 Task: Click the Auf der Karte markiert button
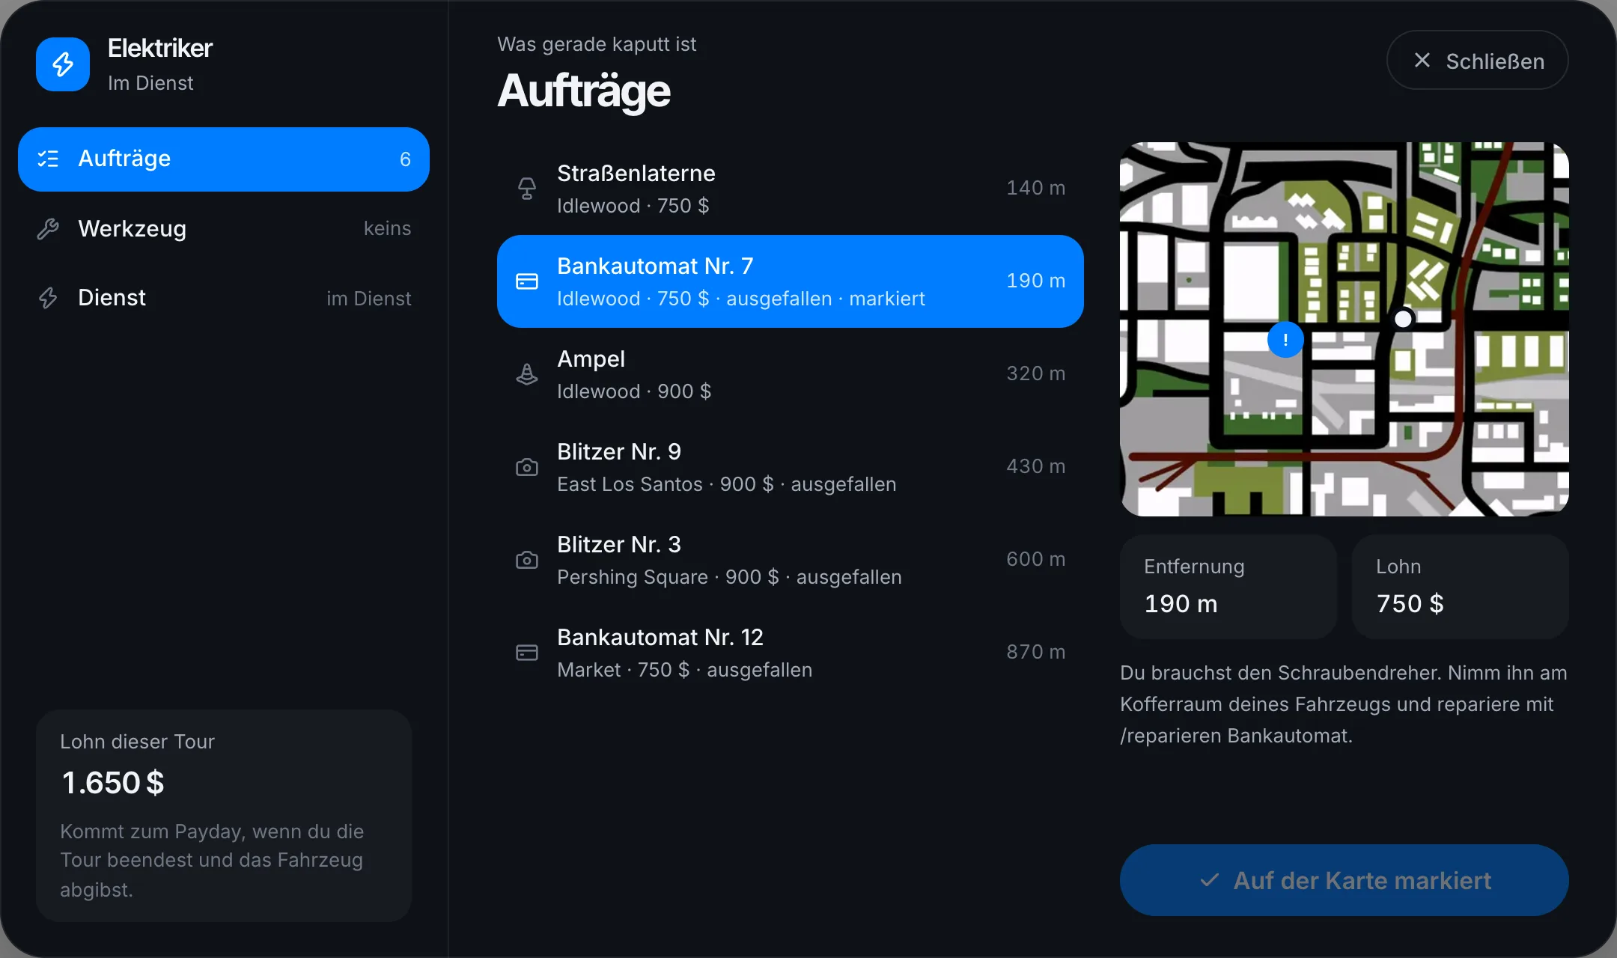pyautogui.click(x=1345, y=880)
